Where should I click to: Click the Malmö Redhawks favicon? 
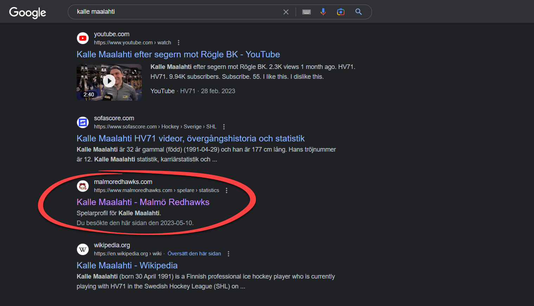click(83, 186)
